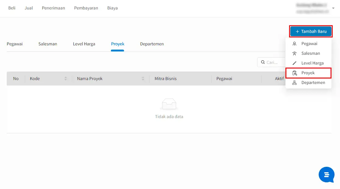Click the Level Harga stairs icon
340x189 pixels.
[x=294, y=63]
